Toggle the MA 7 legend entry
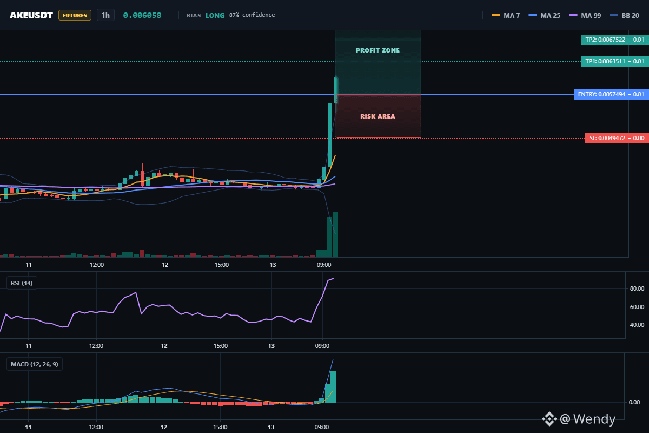Viewport: 649px width, 433px height. (x=506, y=15)
